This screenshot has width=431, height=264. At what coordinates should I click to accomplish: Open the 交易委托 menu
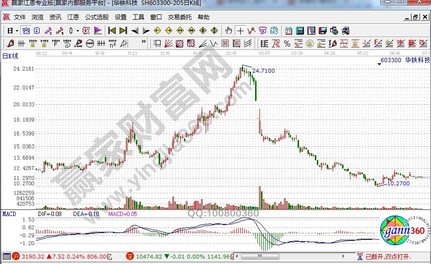tap(180, 17)
